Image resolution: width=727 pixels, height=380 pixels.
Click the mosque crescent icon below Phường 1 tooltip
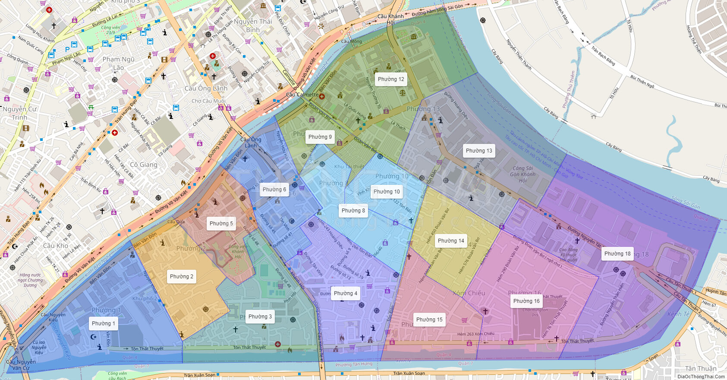coord(94,337)
